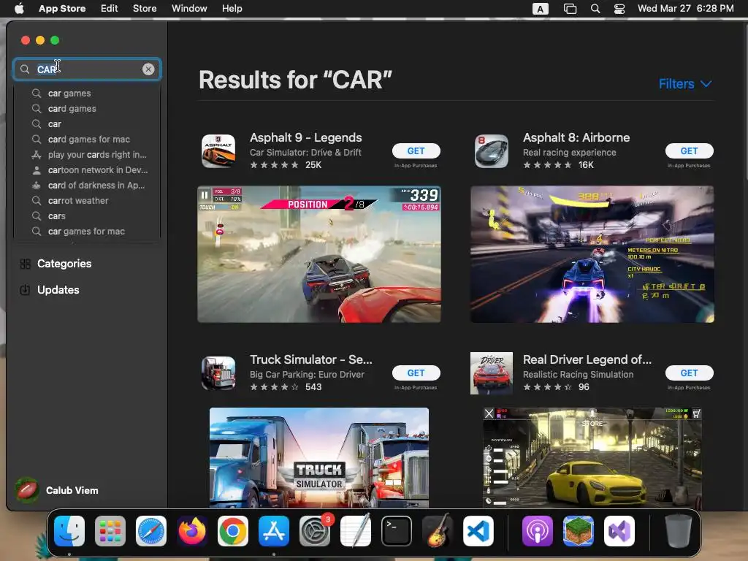Click the input source 'A' menu bar icon
Screen dimensions: 748x561
pyautogui.click(x=540, y=9)
